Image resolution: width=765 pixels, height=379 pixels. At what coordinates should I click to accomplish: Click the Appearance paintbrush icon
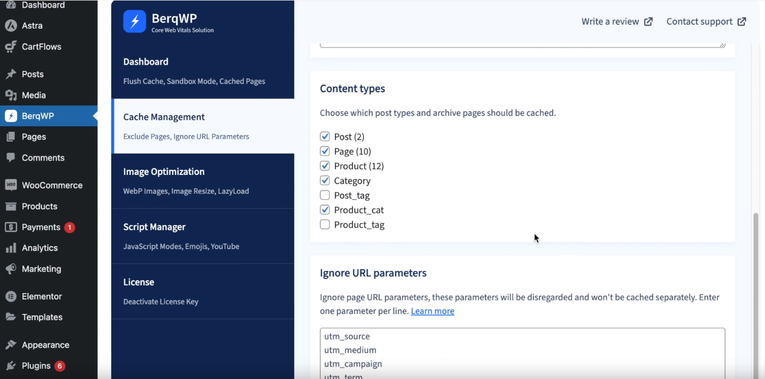(11, 345)
